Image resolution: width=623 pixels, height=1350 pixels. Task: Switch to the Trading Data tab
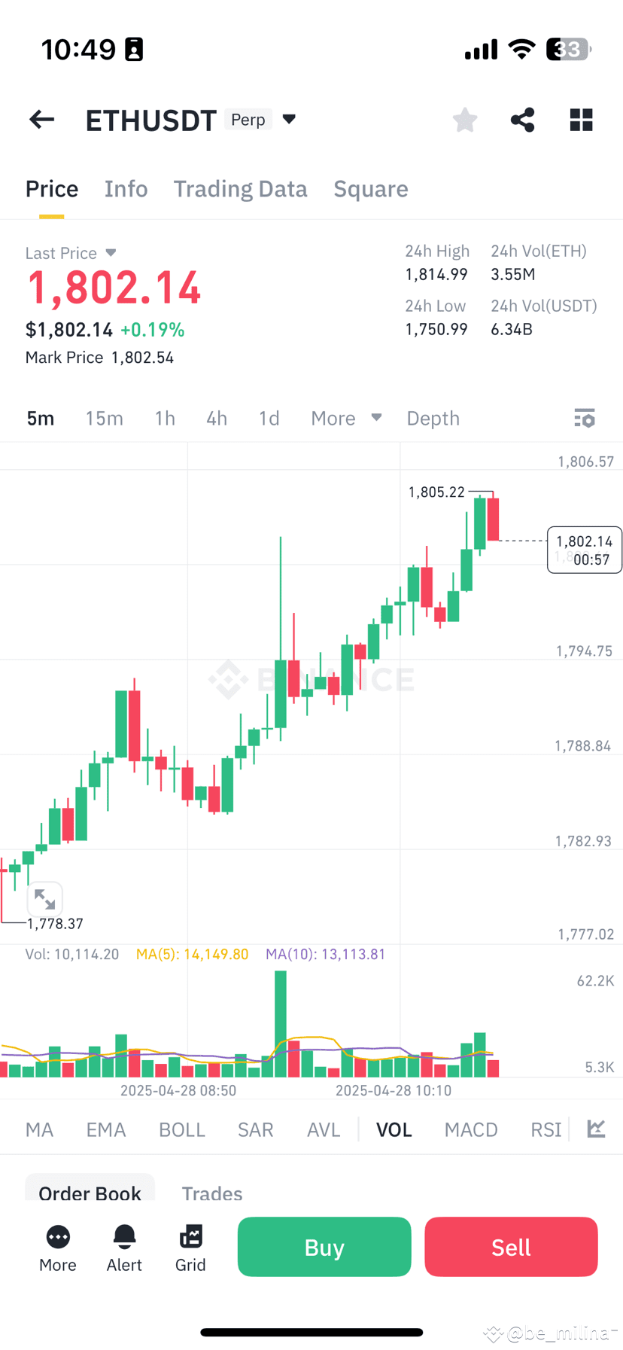(x=240, y=188)
